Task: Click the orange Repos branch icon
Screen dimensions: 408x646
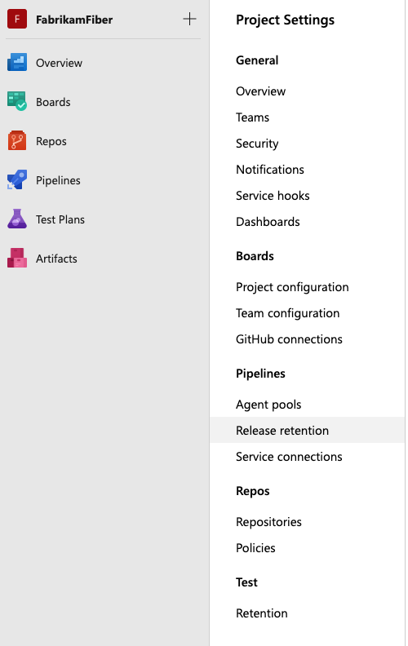Action: (x=17, y=141)
